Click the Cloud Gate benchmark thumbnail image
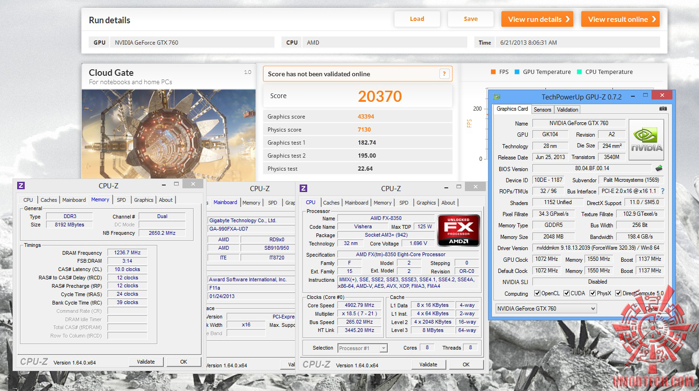Screen dimensions: 699x391 pyautogui.click(x=168, y=135)
